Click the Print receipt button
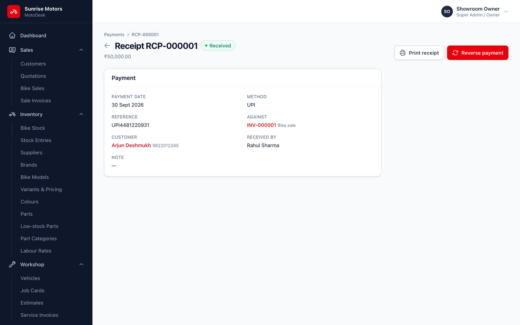Viewport: 520px width, 325px height. 419,53
